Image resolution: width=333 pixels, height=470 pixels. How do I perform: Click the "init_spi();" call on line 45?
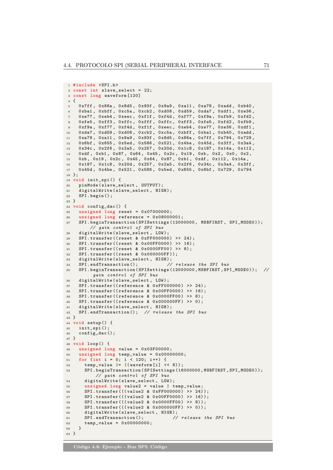pyautogui.click(x=94, y=328)
